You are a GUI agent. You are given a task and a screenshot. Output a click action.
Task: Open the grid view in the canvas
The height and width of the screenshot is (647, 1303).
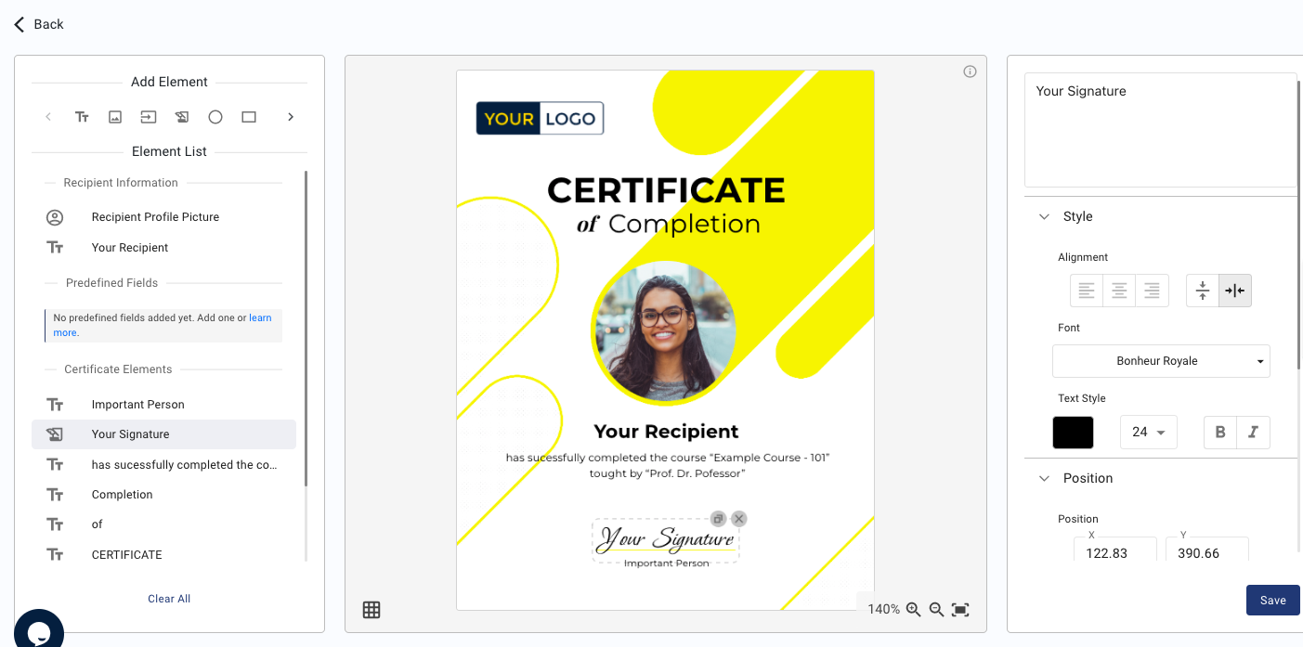click(371, 609)
